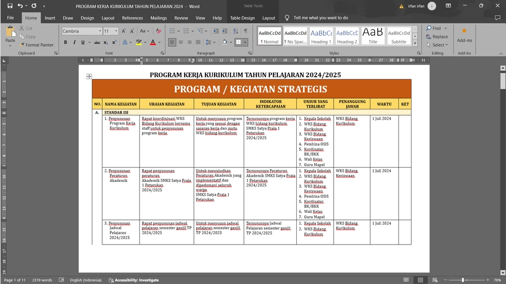This screenshot has width=506, height=284.
Task: Apply strikethrough to text
Action: coord(97,42)
